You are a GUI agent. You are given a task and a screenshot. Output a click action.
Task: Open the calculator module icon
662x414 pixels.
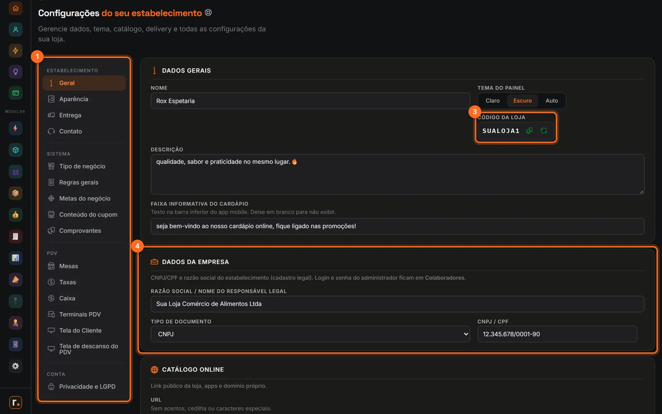tap(15, 344)
